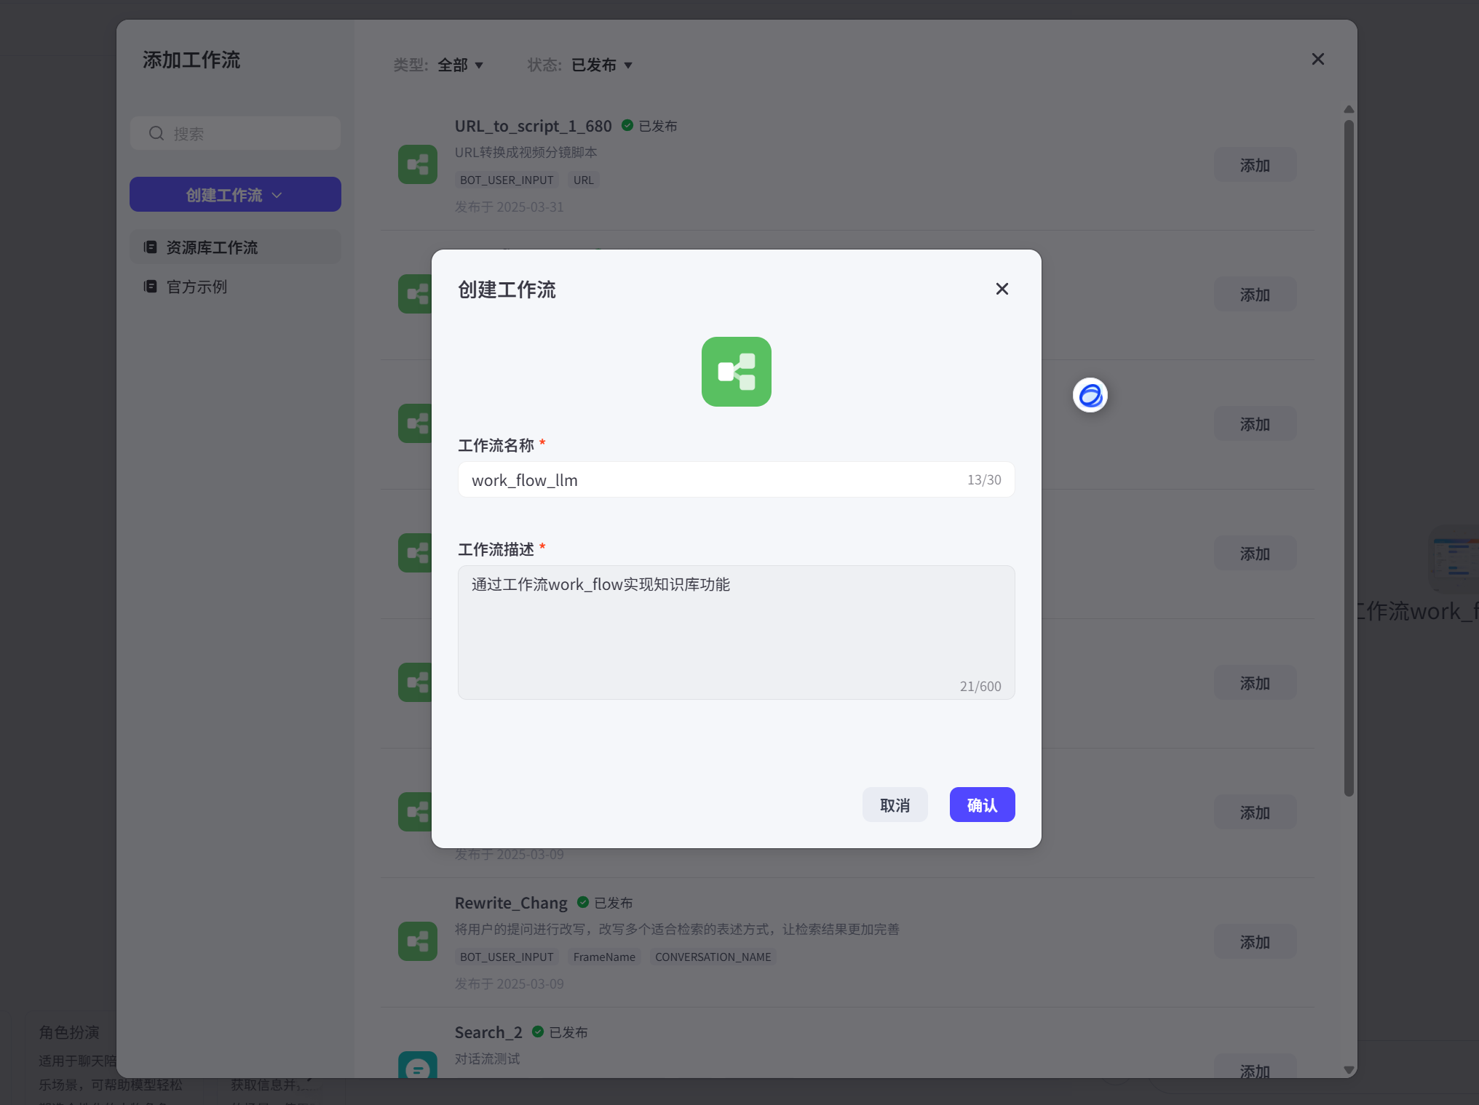This screenshot has width=1479, height=1105.
Task: Click the confirm button
Action: 982,805
